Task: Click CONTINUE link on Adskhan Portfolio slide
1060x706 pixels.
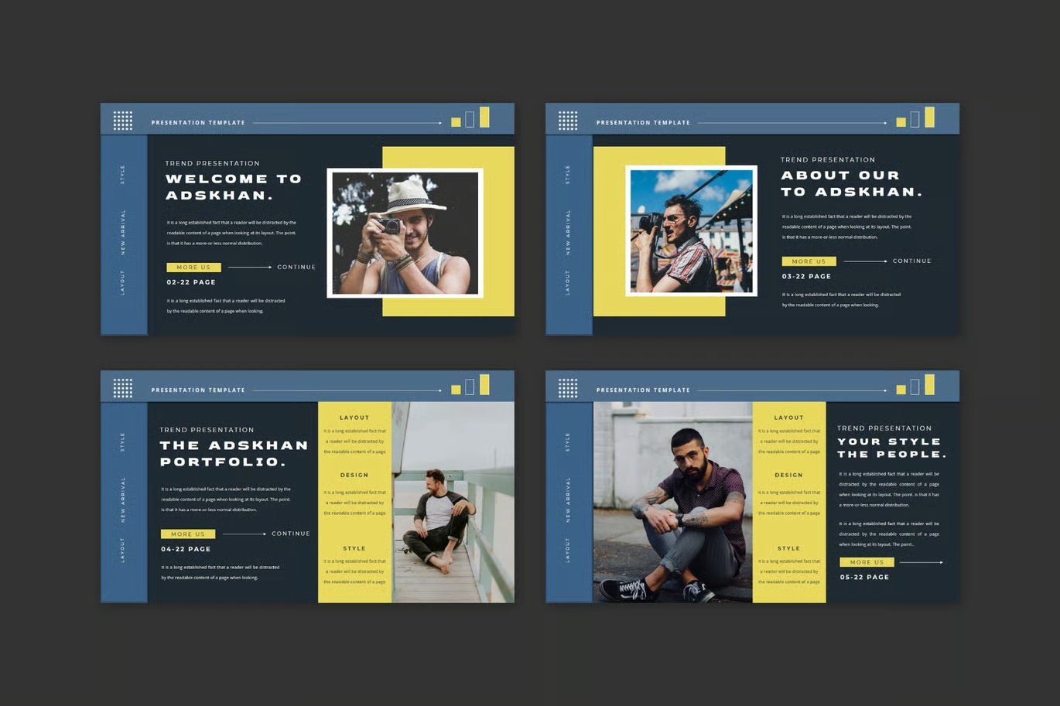Action: [x=290, y=534]
